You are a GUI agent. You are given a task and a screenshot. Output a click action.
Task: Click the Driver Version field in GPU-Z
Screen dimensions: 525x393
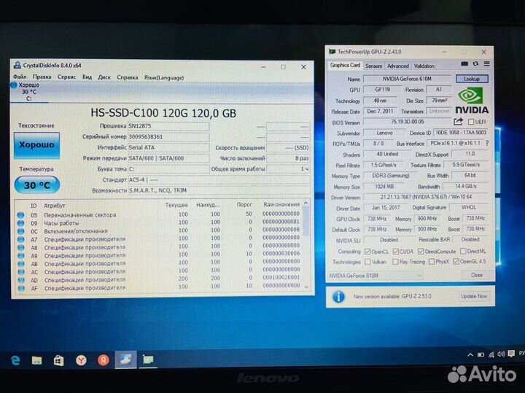[x=426, y=197]
